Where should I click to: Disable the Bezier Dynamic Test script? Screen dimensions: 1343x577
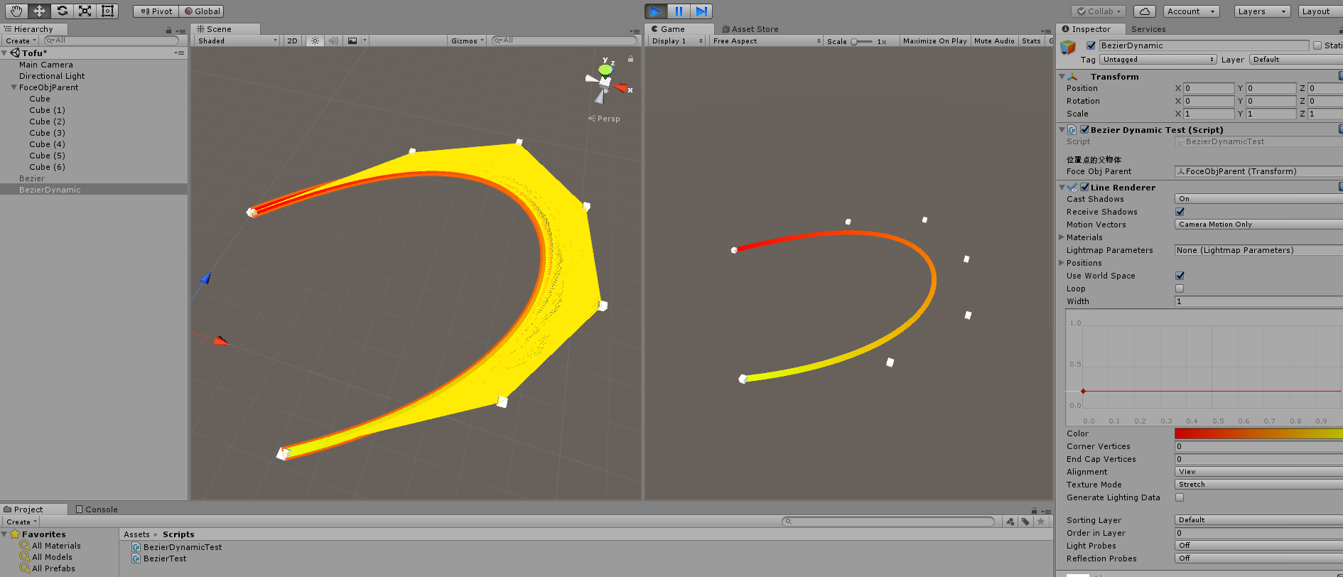pos(1085,130)
